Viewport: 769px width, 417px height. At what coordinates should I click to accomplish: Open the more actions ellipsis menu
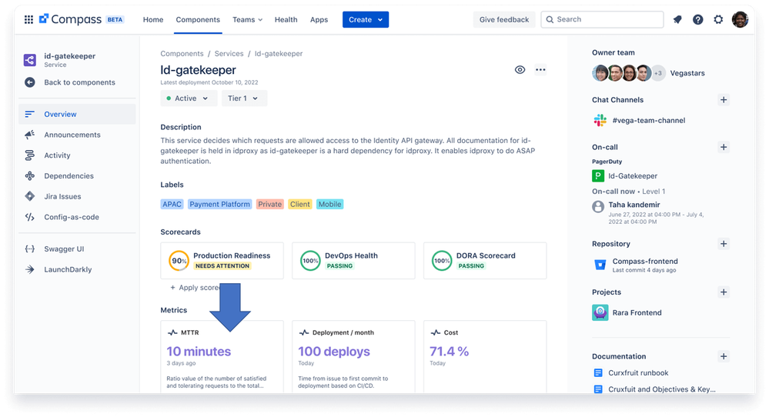pyautogui.click(x=540, y=69)
